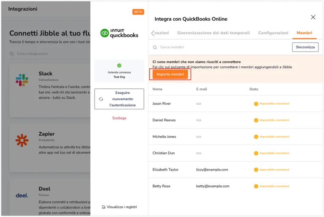
Task: Select the Daniel Reeves row name
Action: pyautogui.click(x=164, y=120)
